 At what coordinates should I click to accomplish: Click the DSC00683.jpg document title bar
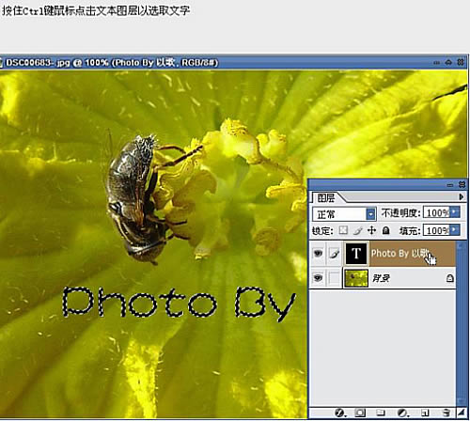tap(233, 62)
